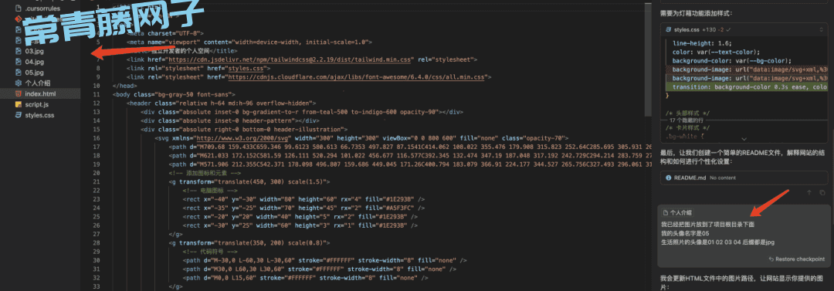The width and height of the screenshot is (834, 291).
Task: Click the 个人介绍 file chip in chat message
Action: point(677,212)
